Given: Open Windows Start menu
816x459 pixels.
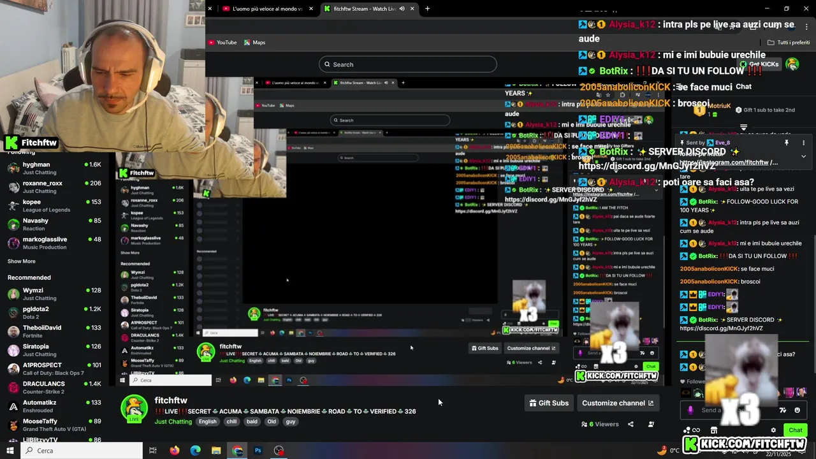Looking at the screenshot, I should pyautogui.click(x=10, y=451).
